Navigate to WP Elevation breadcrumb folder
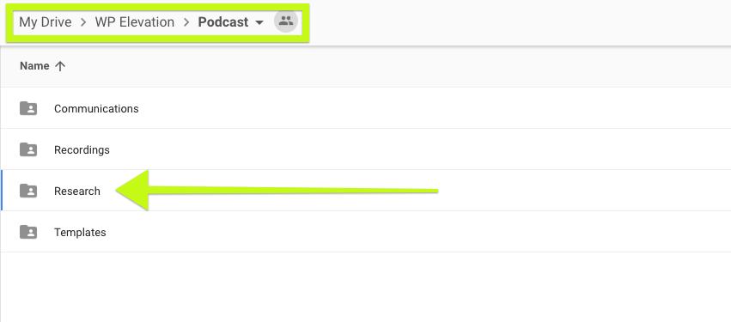 pyautogui.click(x=135, y=22)
